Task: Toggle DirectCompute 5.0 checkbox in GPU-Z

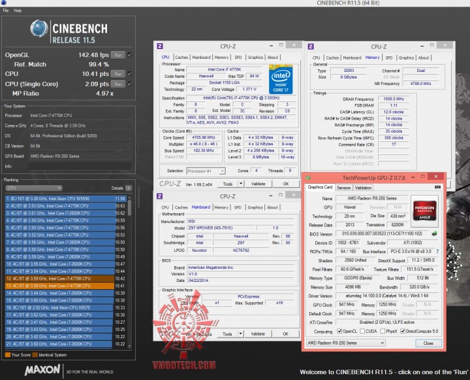Action: pyautogui.click(x=403, y=331)
